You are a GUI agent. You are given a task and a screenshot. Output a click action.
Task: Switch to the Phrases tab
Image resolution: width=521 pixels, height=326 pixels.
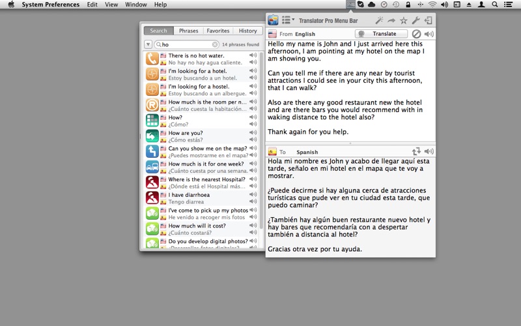188,31
